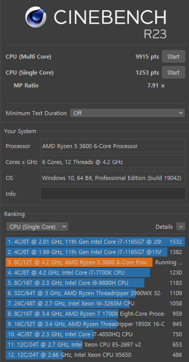
Task: Click the Processor name field
Action: [x=112, y=146]
